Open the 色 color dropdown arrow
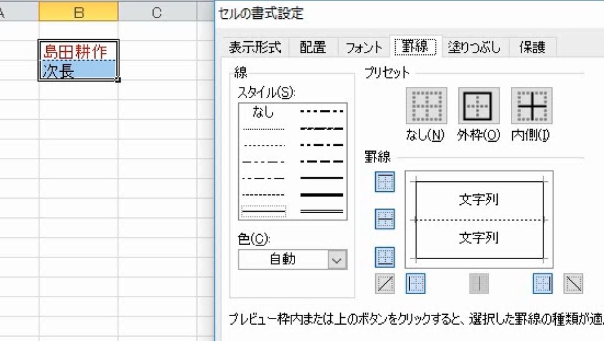 tap(337, 260)
